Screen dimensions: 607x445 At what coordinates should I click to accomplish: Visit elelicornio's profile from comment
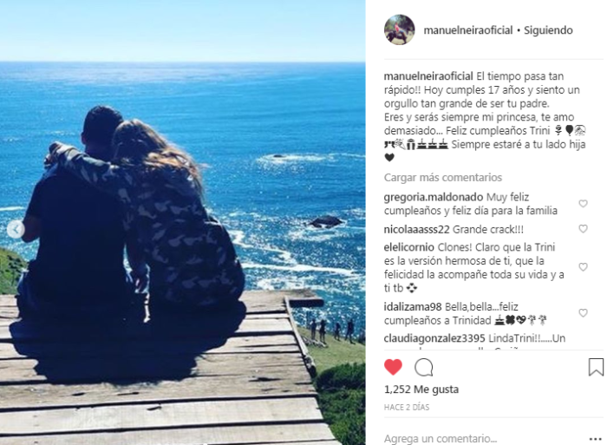click(408, 247)
